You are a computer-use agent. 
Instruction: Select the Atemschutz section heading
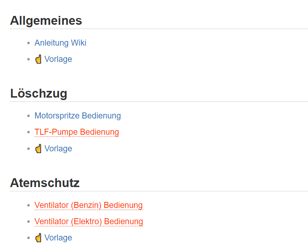click(x=45, y=183)
